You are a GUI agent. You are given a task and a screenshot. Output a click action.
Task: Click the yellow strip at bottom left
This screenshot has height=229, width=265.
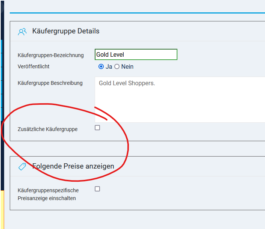2,210
